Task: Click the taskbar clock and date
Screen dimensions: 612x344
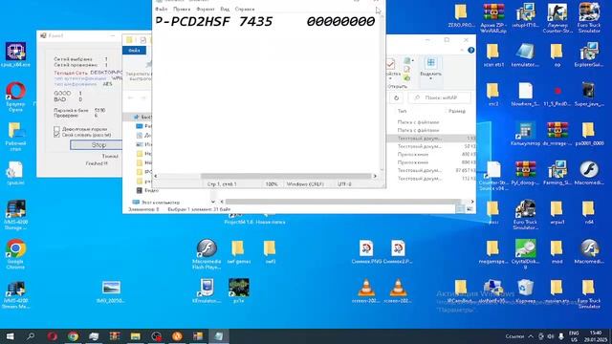Action: (596, 336)
